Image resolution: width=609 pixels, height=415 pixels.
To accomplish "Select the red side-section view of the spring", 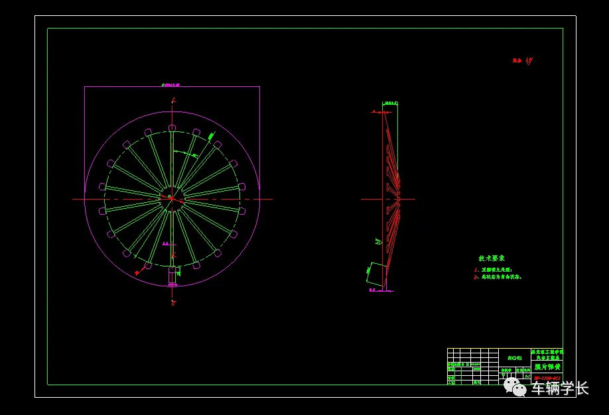I will [x=391, y=200].
